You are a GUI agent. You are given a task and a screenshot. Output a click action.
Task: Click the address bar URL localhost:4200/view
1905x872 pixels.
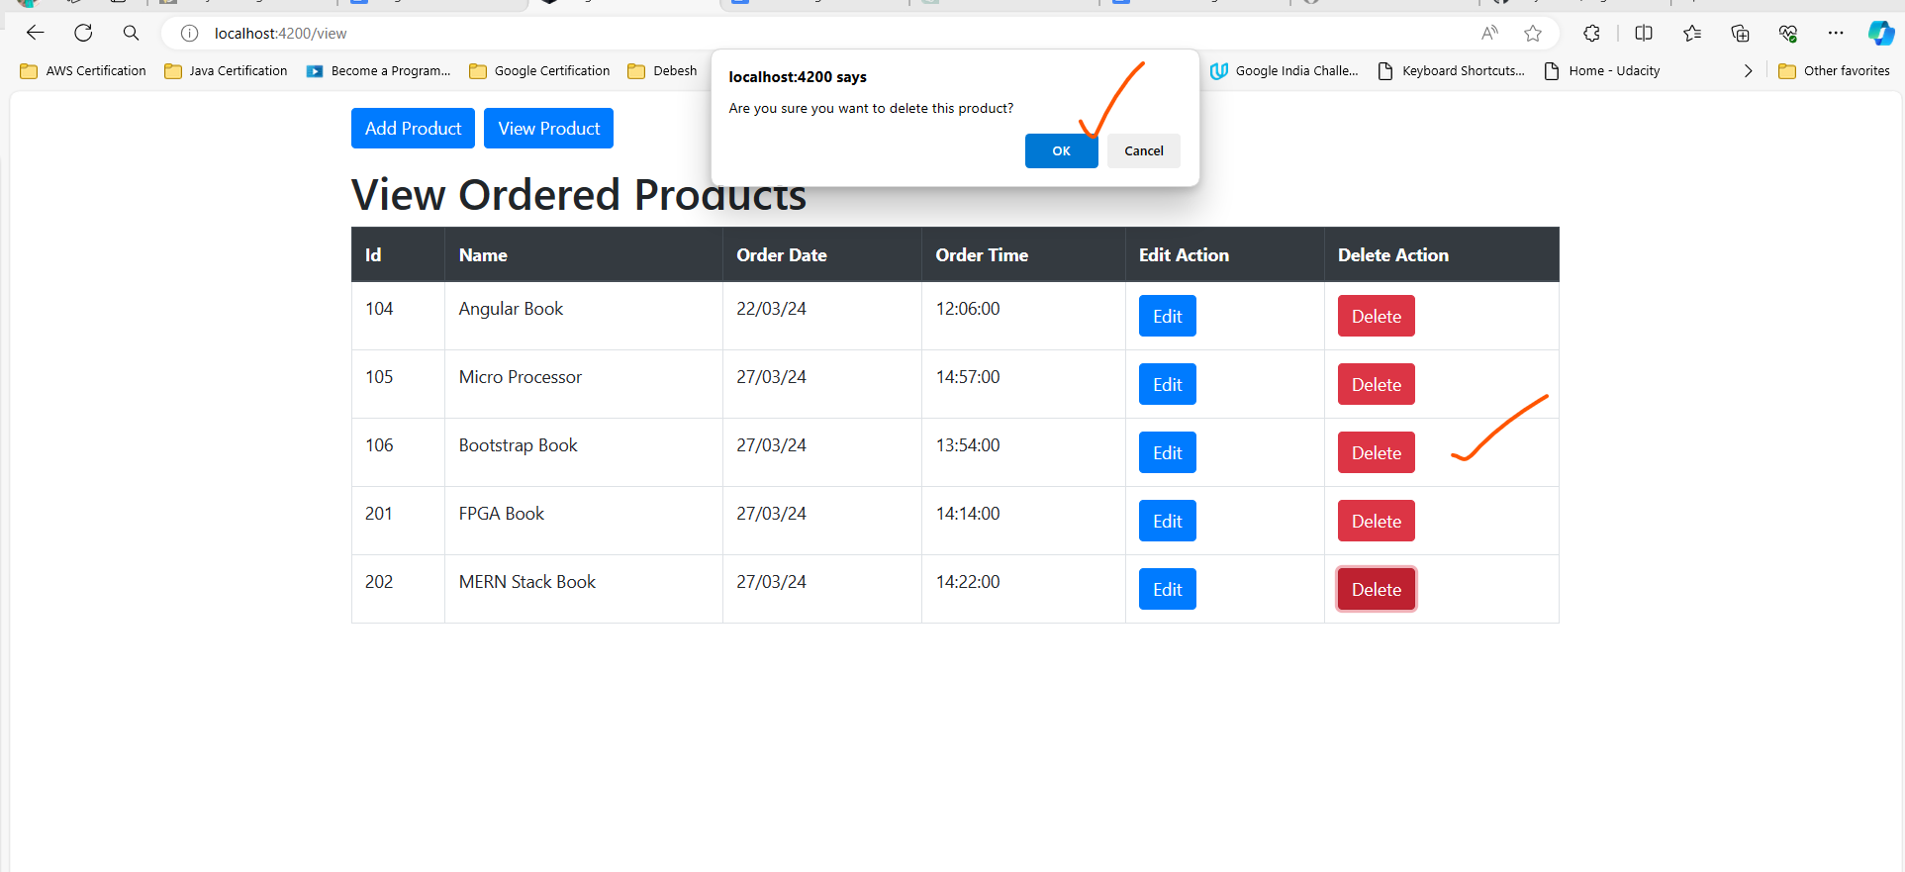click(280, 34)
